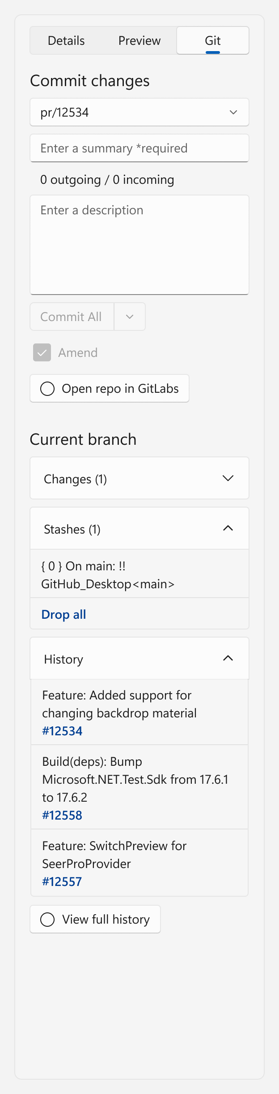Viewport: 279px width, 1094px height.
Task: Open commit link #12557
Action: (62, 881)
